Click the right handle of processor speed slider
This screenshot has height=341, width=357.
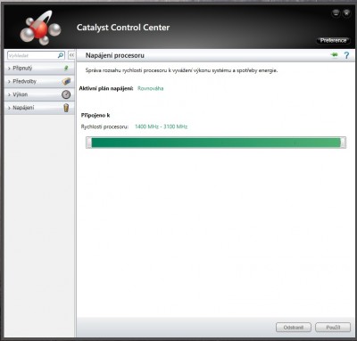(x=343, y=142)
